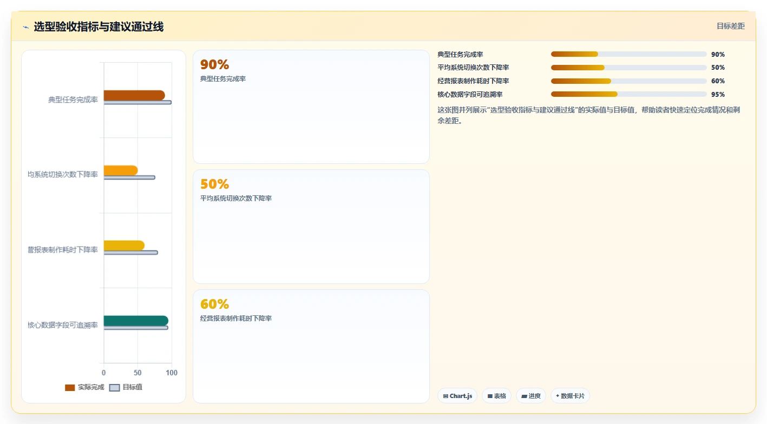Viewport: 767px width, 424px height.
Task: Click the progress bar for 经营报表制作耗时下降率
Action: (629, 81)
